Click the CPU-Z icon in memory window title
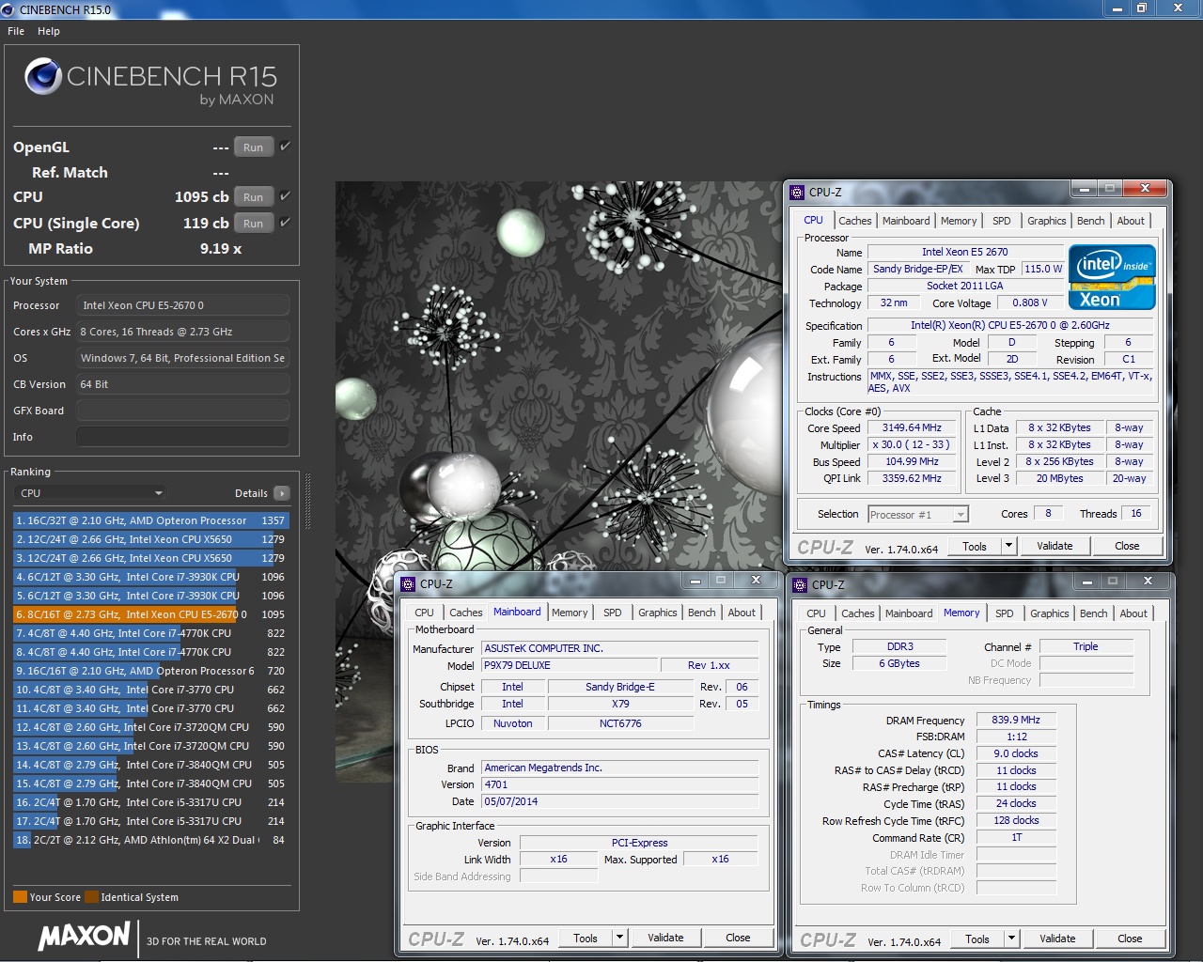This screenshot has height=962, width=1203. coord(800,585)
